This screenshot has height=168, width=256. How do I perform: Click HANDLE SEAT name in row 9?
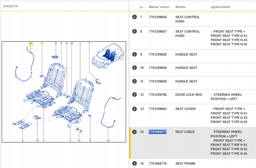(x=186, y=54)
